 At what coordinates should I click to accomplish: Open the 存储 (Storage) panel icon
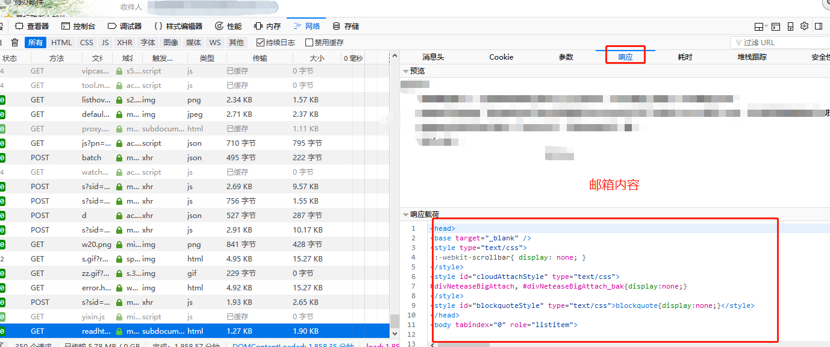tap(336, 26)
